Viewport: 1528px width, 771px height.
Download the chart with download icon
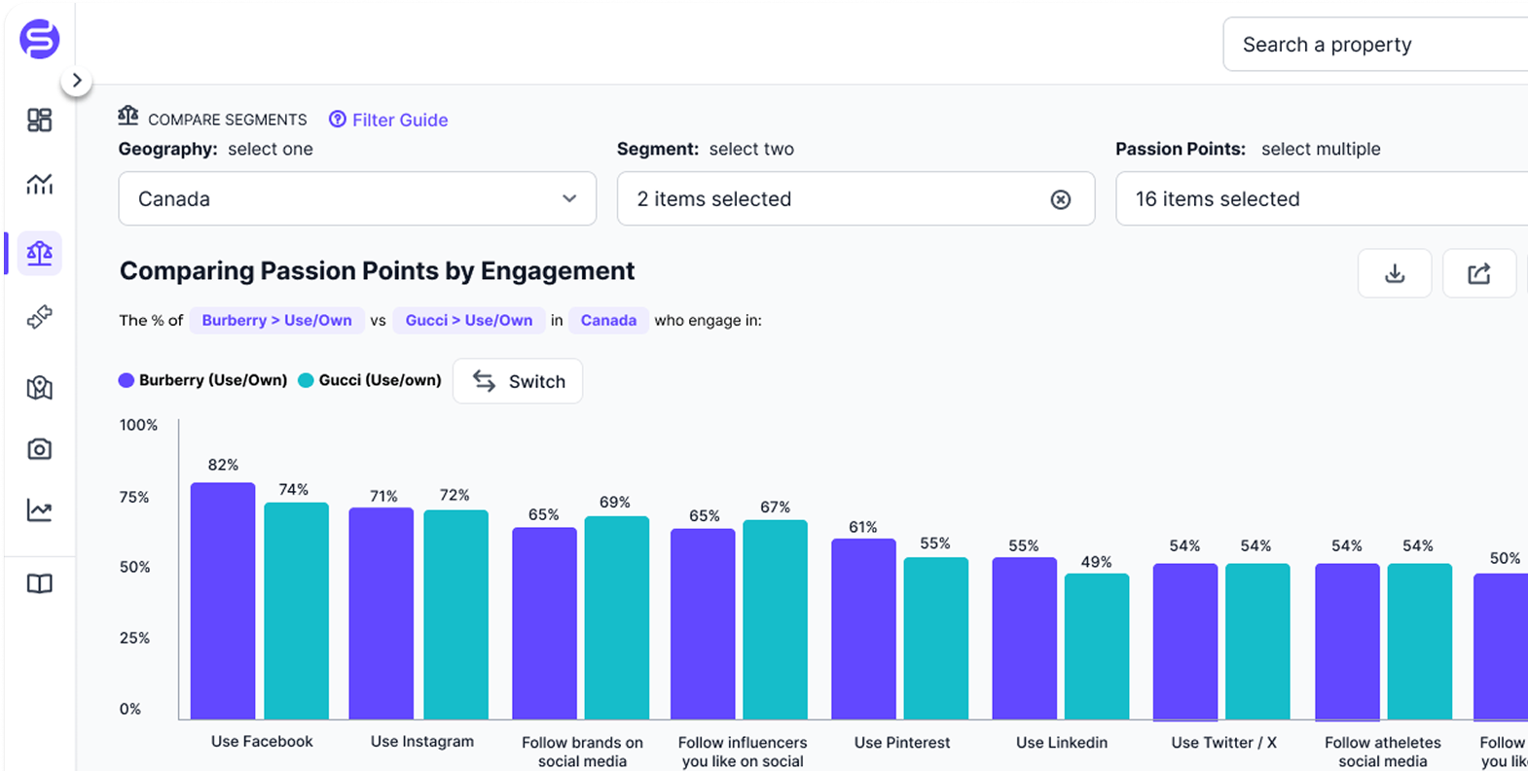[1395, 273]
